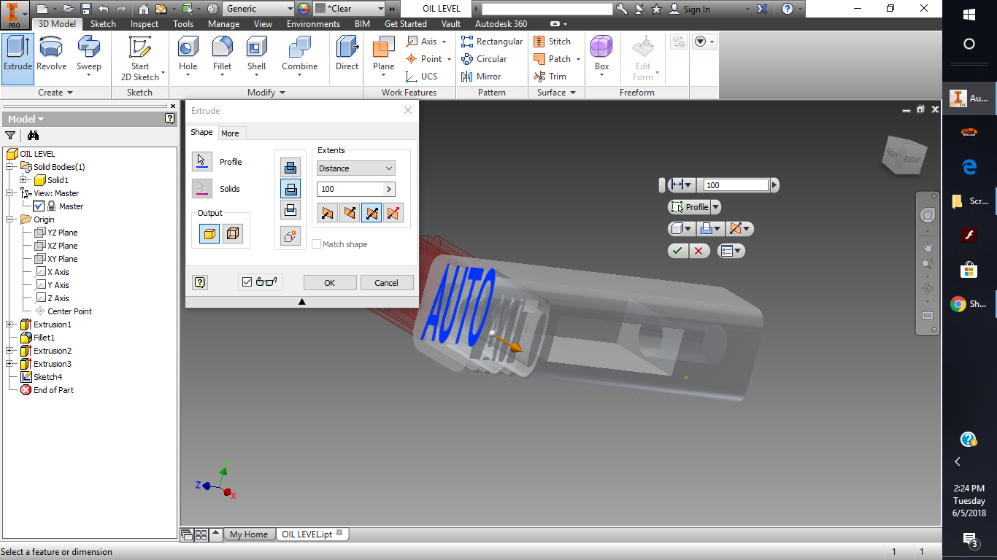Toggle the Master view checkbox

coord(39,206)
